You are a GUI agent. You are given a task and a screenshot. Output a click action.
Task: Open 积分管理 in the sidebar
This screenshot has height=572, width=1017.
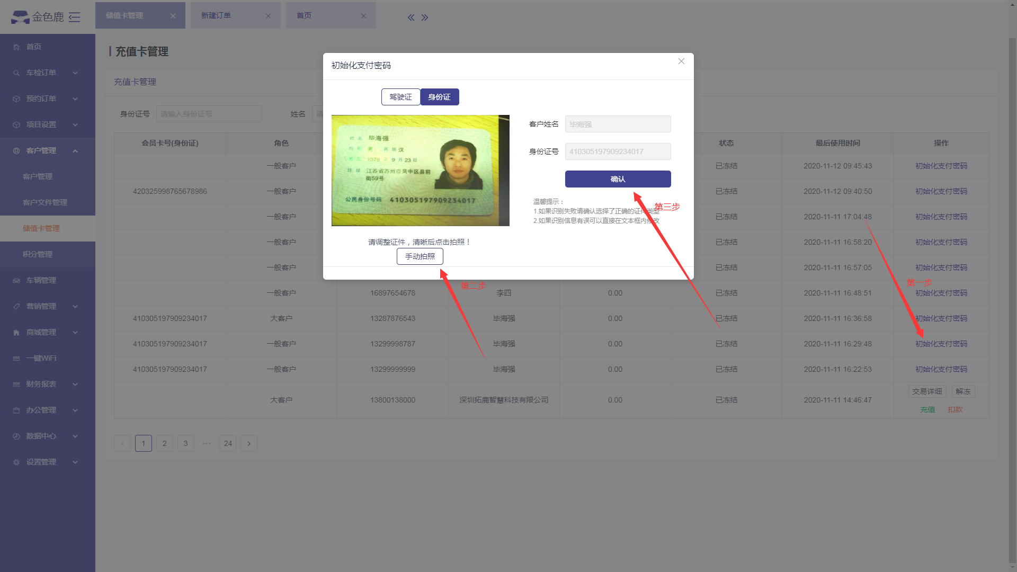click(38, 255)
